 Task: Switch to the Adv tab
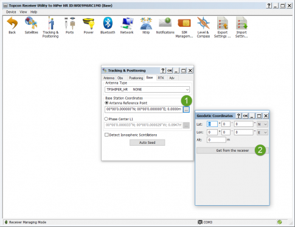tap(172, 78)
